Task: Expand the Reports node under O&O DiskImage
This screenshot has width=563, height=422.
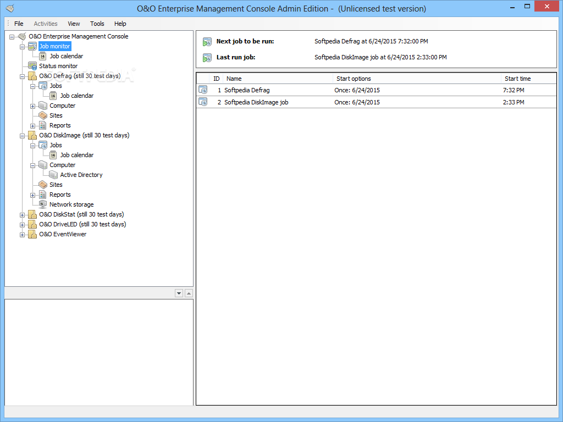Action: point(32,195)
